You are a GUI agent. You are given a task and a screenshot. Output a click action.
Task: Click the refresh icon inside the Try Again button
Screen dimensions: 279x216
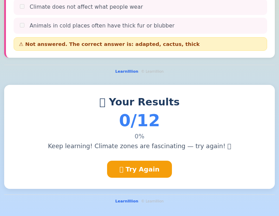(x=121, y=169)
